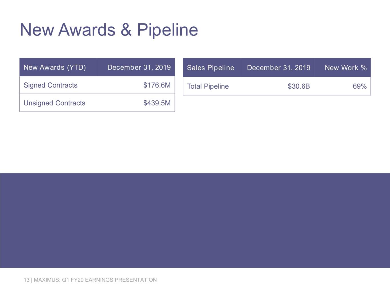Click the $30.6B total pipeline value
This screenshot has width=390, height=293.
coord(299,86)
